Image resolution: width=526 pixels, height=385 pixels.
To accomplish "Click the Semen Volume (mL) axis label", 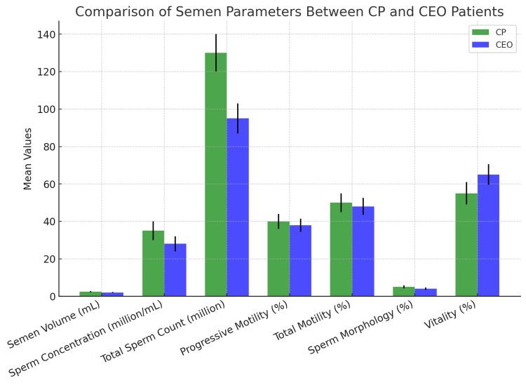I will (54, 324).
